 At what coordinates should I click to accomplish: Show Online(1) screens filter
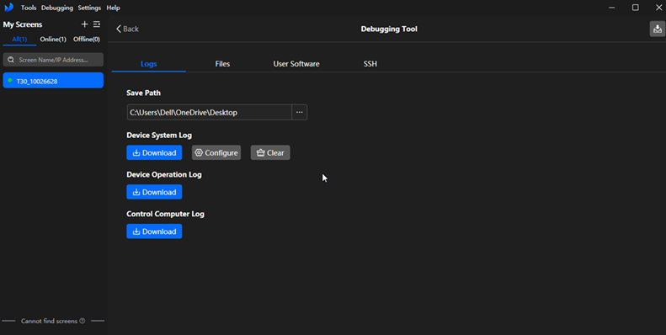53,39
